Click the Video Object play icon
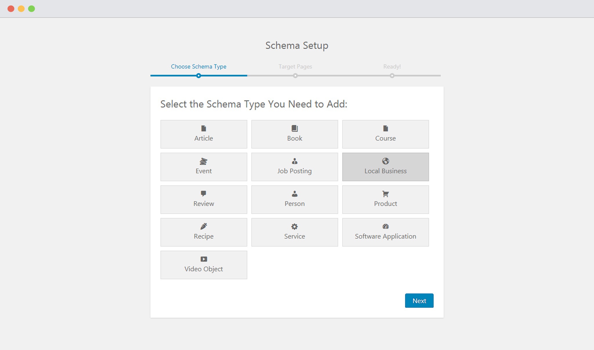 pyautogui.click(x=203, y=259)
